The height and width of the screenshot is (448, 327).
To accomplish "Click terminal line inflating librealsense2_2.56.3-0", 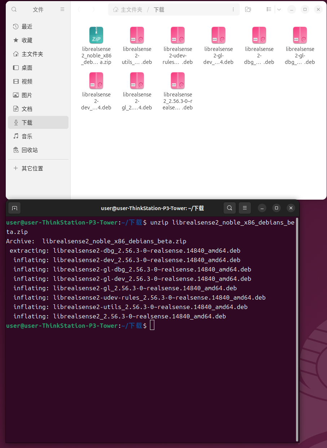I will point(120,316).
